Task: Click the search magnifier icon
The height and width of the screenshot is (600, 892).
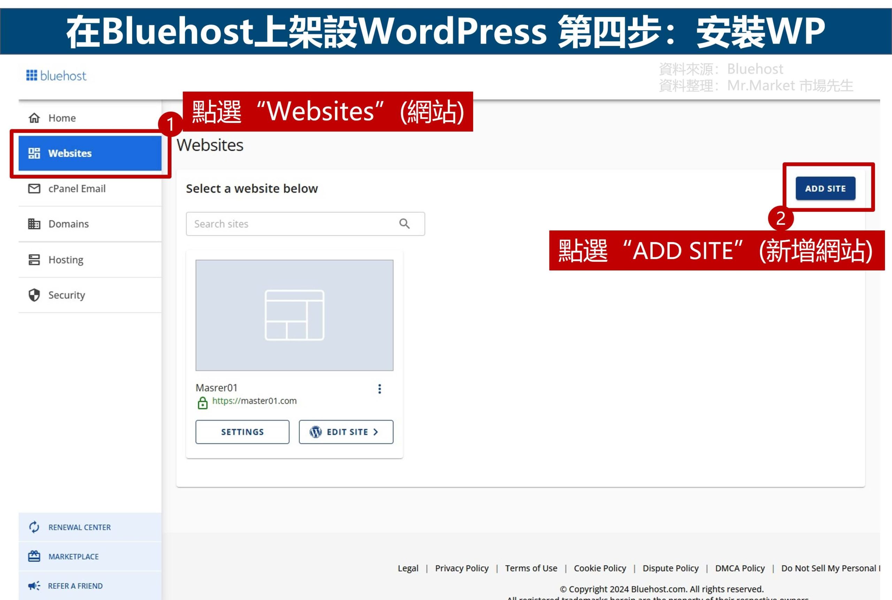Action: (x=405, y=223)
